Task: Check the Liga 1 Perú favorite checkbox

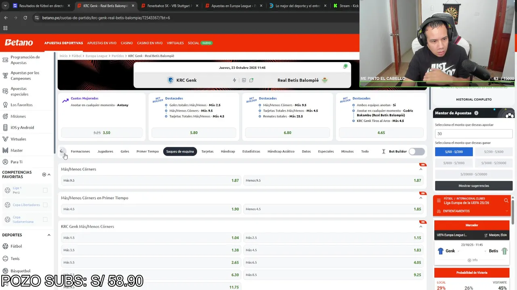Action: coord(45,190)
